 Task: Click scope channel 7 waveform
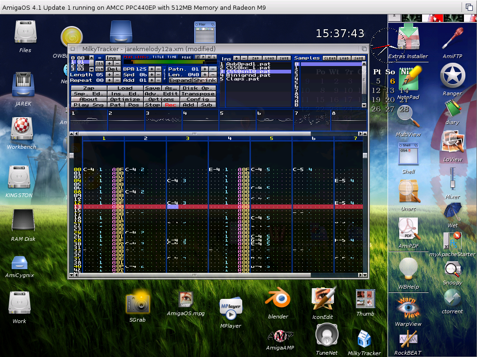point(312,120)
